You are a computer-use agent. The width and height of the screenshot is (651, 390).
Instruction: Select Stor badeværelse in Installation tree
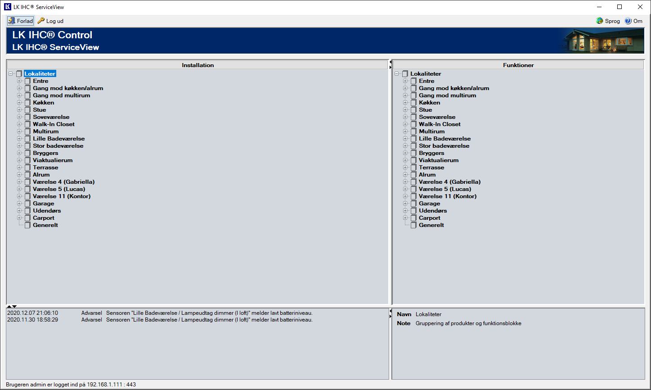point(58,146)
